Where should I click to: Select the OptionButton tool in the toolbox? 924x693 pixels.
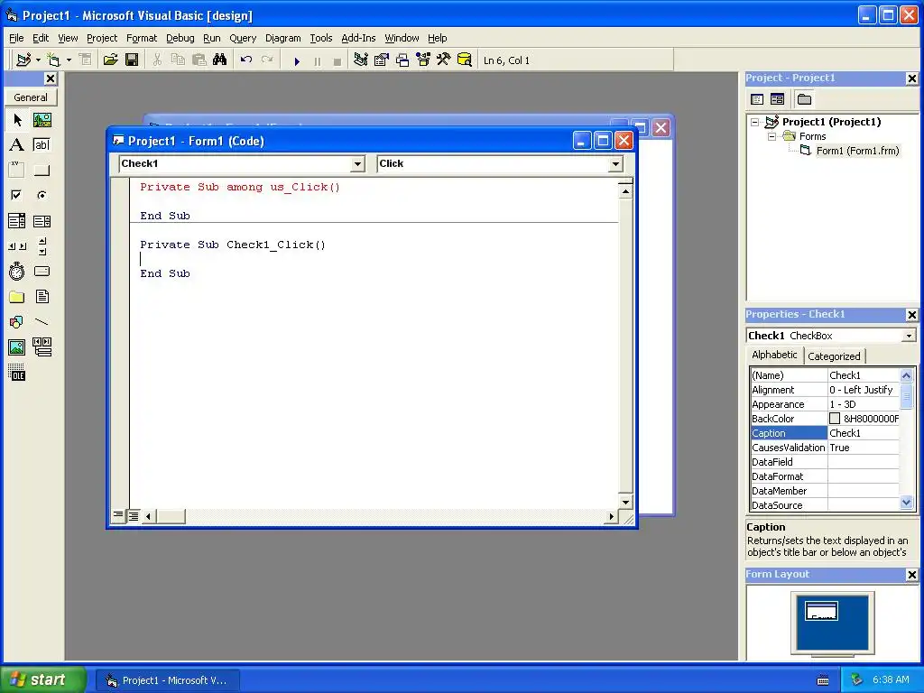(42, 195)
